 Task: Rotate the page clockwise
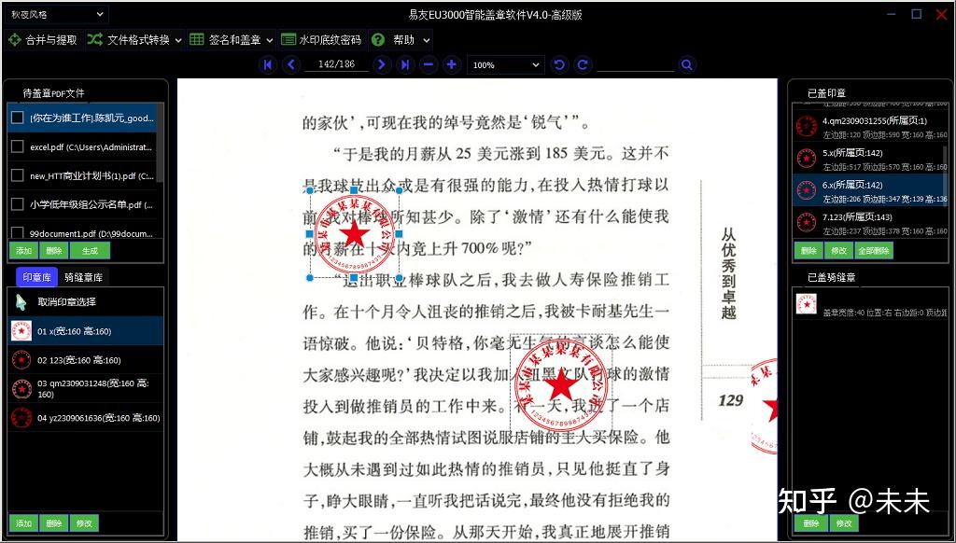(583, 64)
